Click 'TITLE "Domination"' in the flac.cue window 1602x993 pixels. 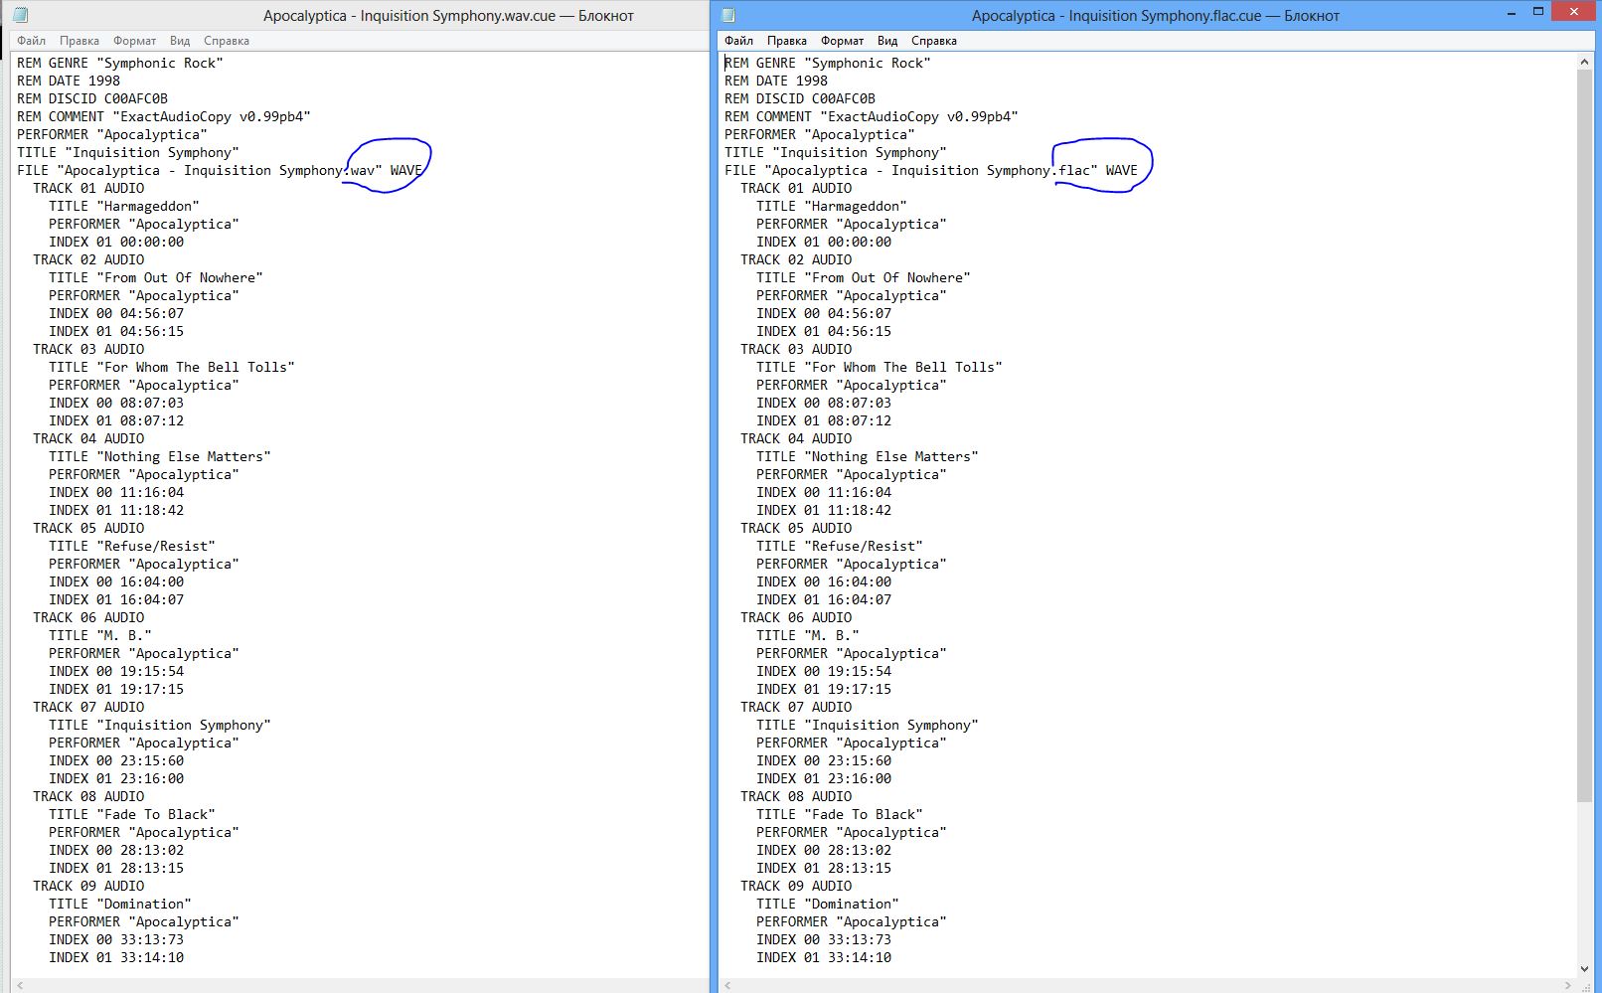point(828,905)
